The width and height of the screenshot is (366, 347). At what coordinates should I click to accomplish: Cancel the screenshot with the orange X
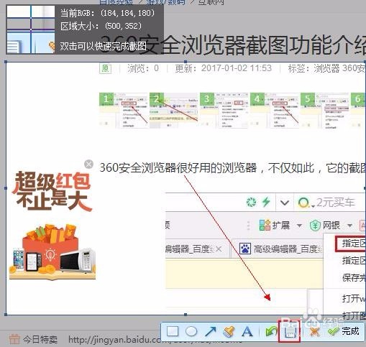click(314, 332)
